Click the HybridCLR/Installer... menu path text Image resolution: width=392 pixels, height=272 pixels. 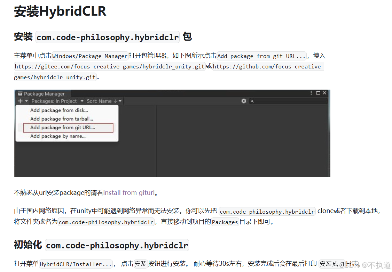click(76, 264)
